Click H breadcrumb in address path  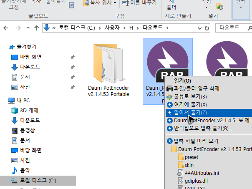(131, 28)
